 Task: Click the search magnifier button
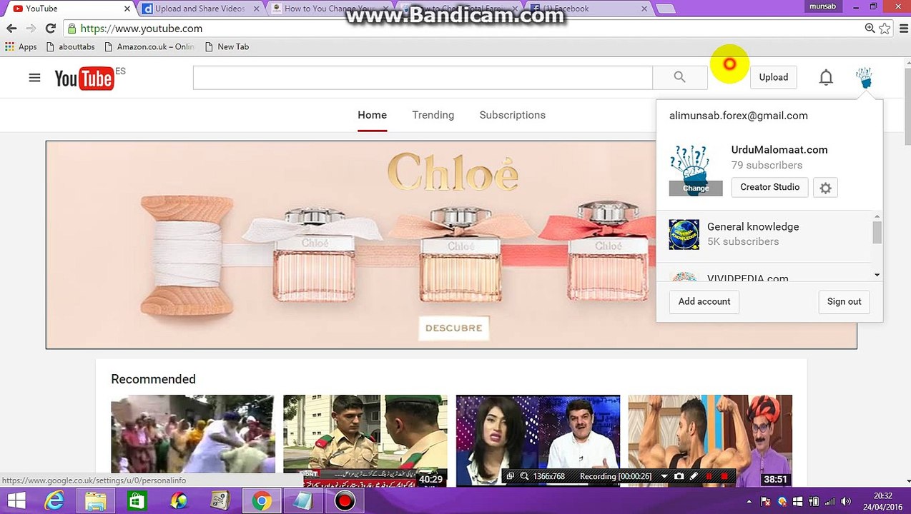point(679,77)
